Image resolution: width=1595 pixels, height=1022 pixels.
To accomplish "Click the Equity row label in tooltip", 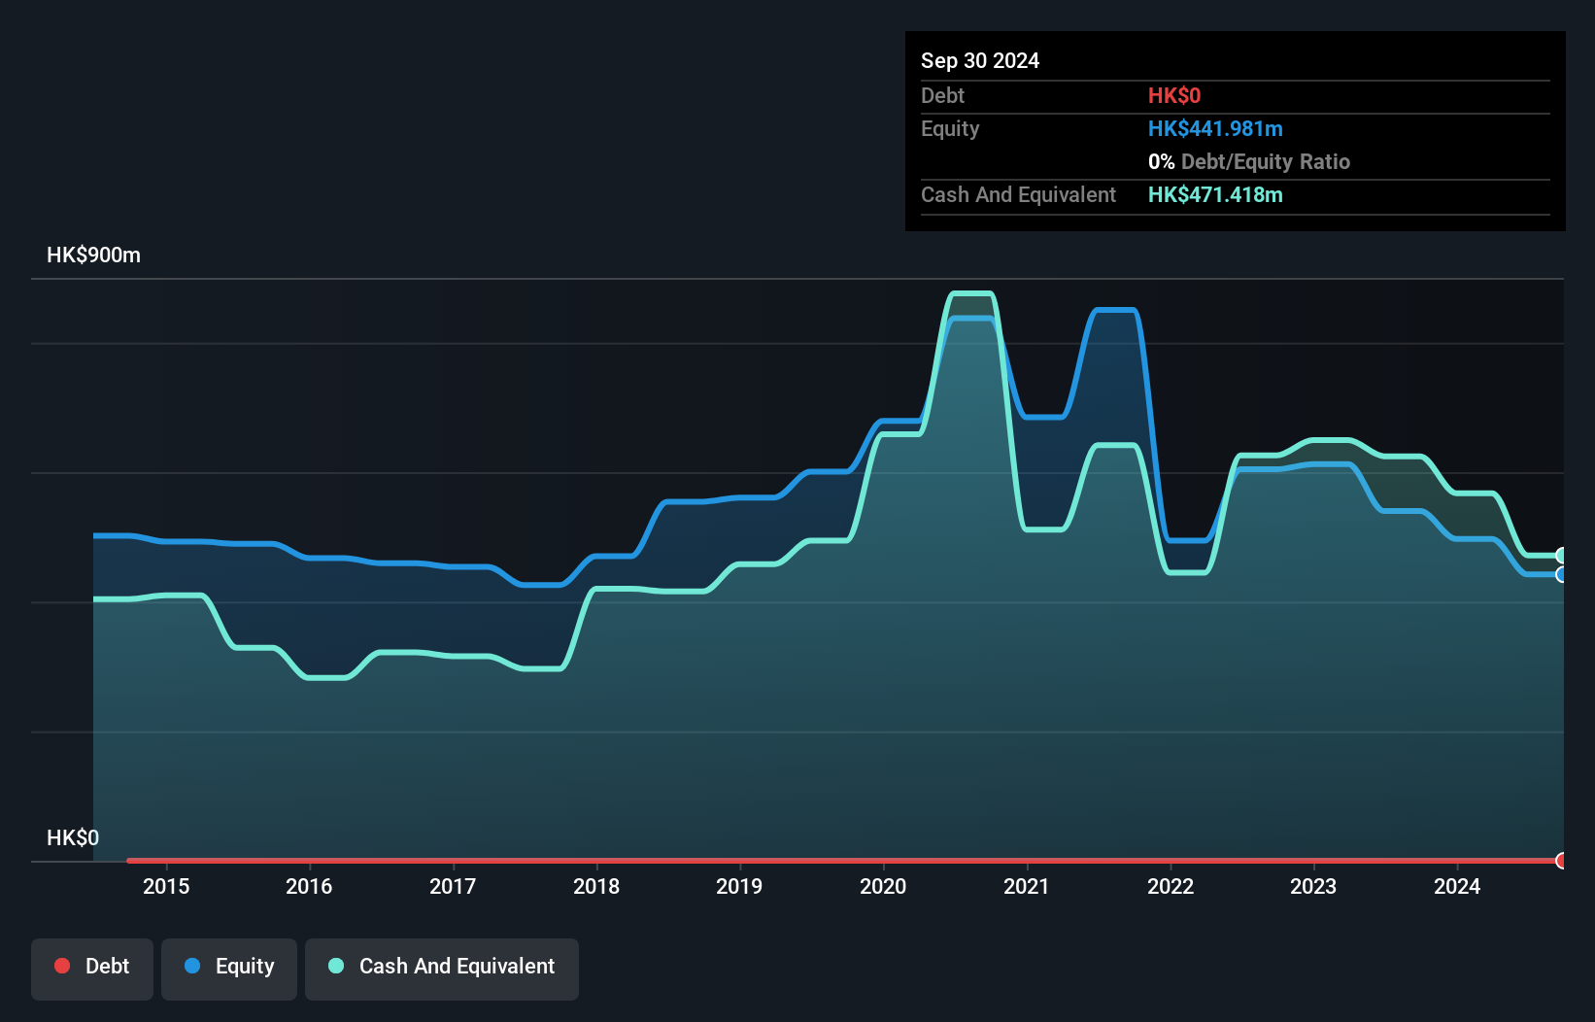I will [950, 128].
